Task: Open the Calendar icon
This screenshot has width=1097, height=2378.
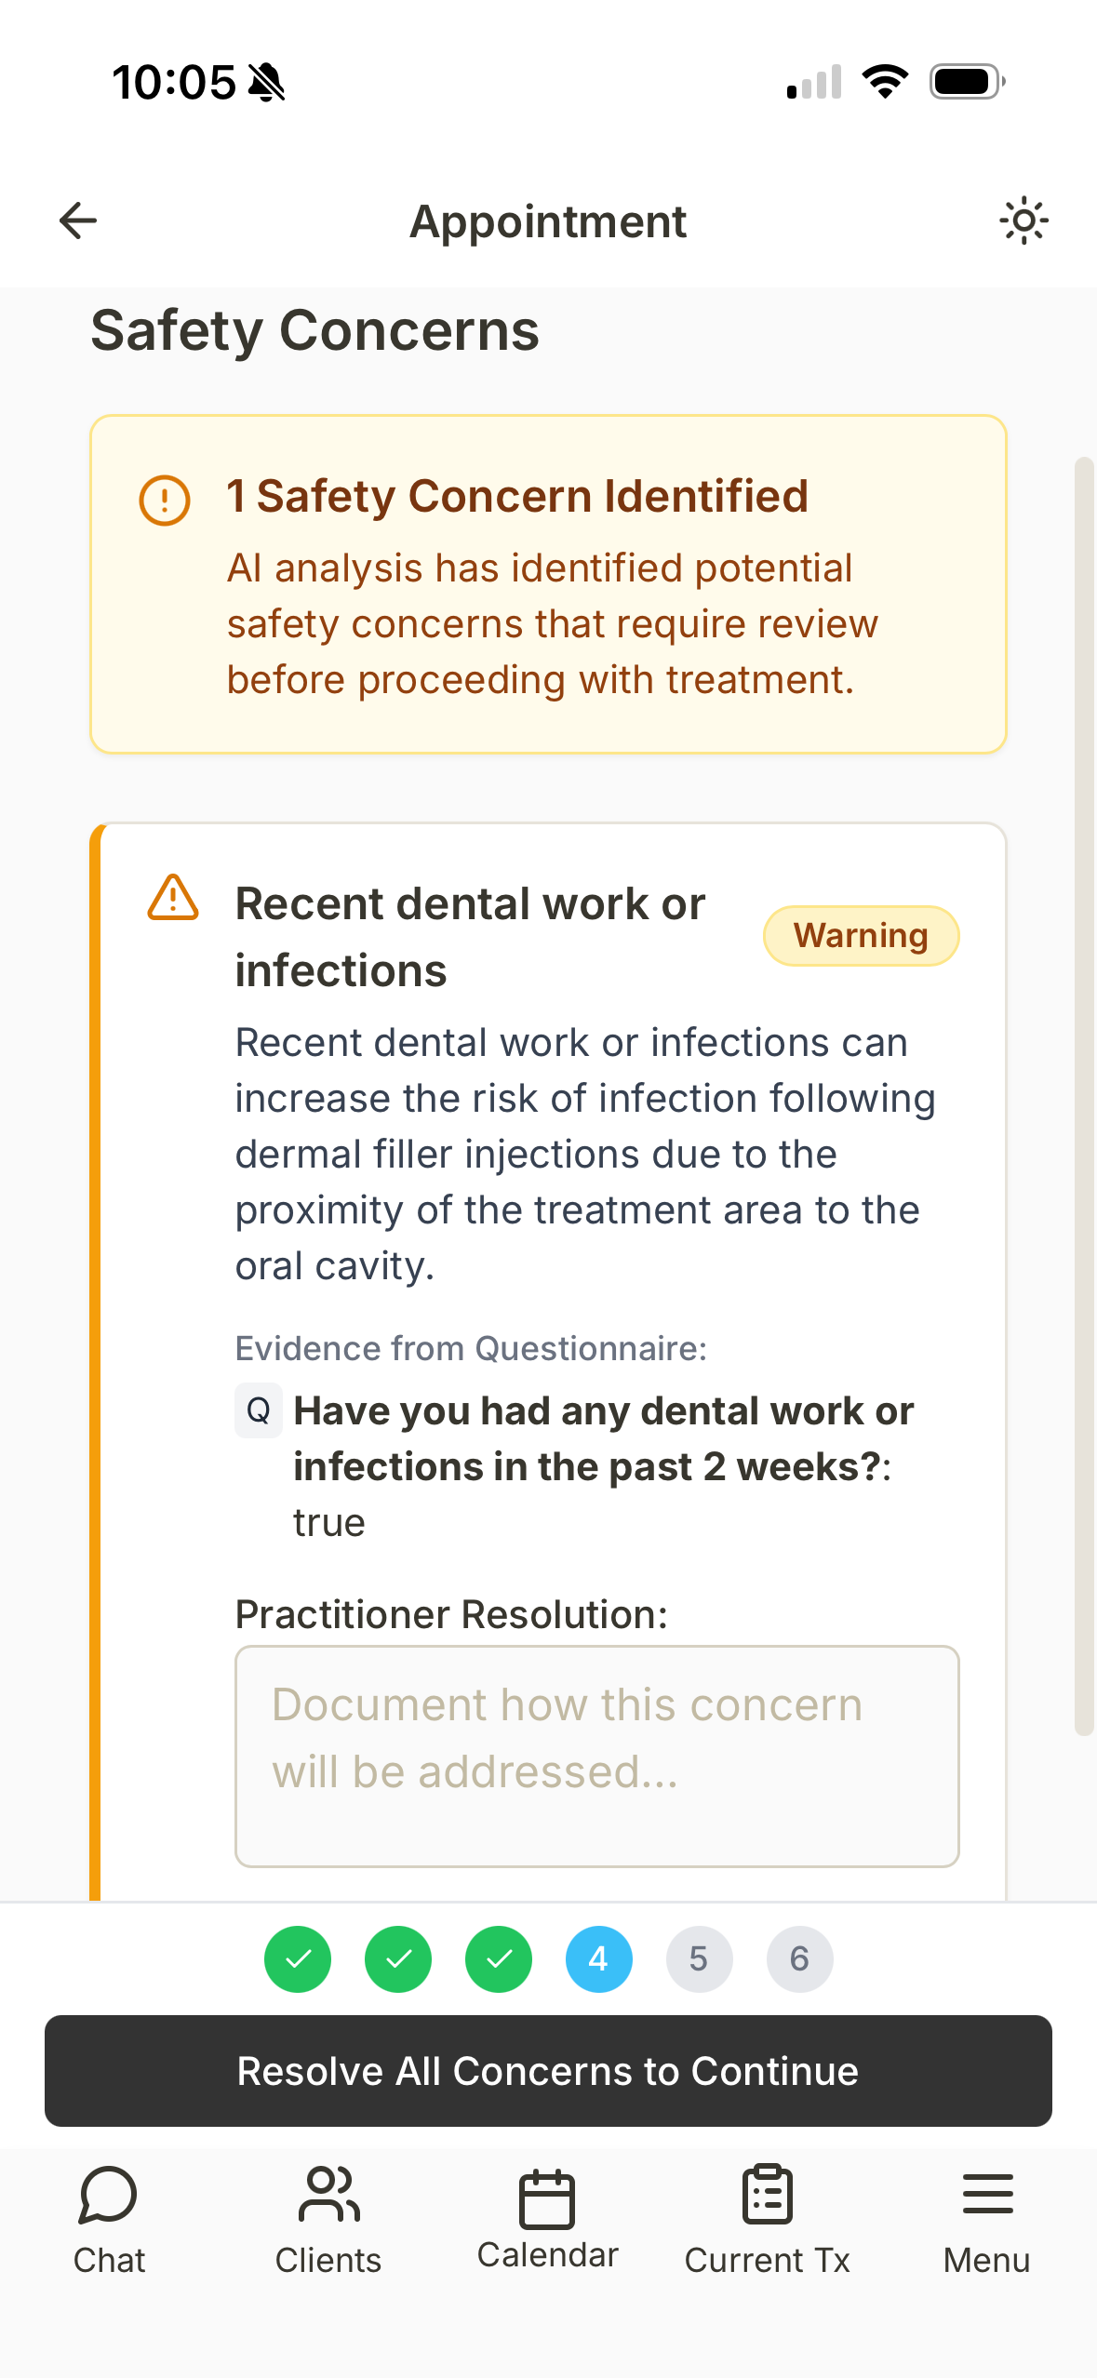Action: click(x=548, y=2196)
